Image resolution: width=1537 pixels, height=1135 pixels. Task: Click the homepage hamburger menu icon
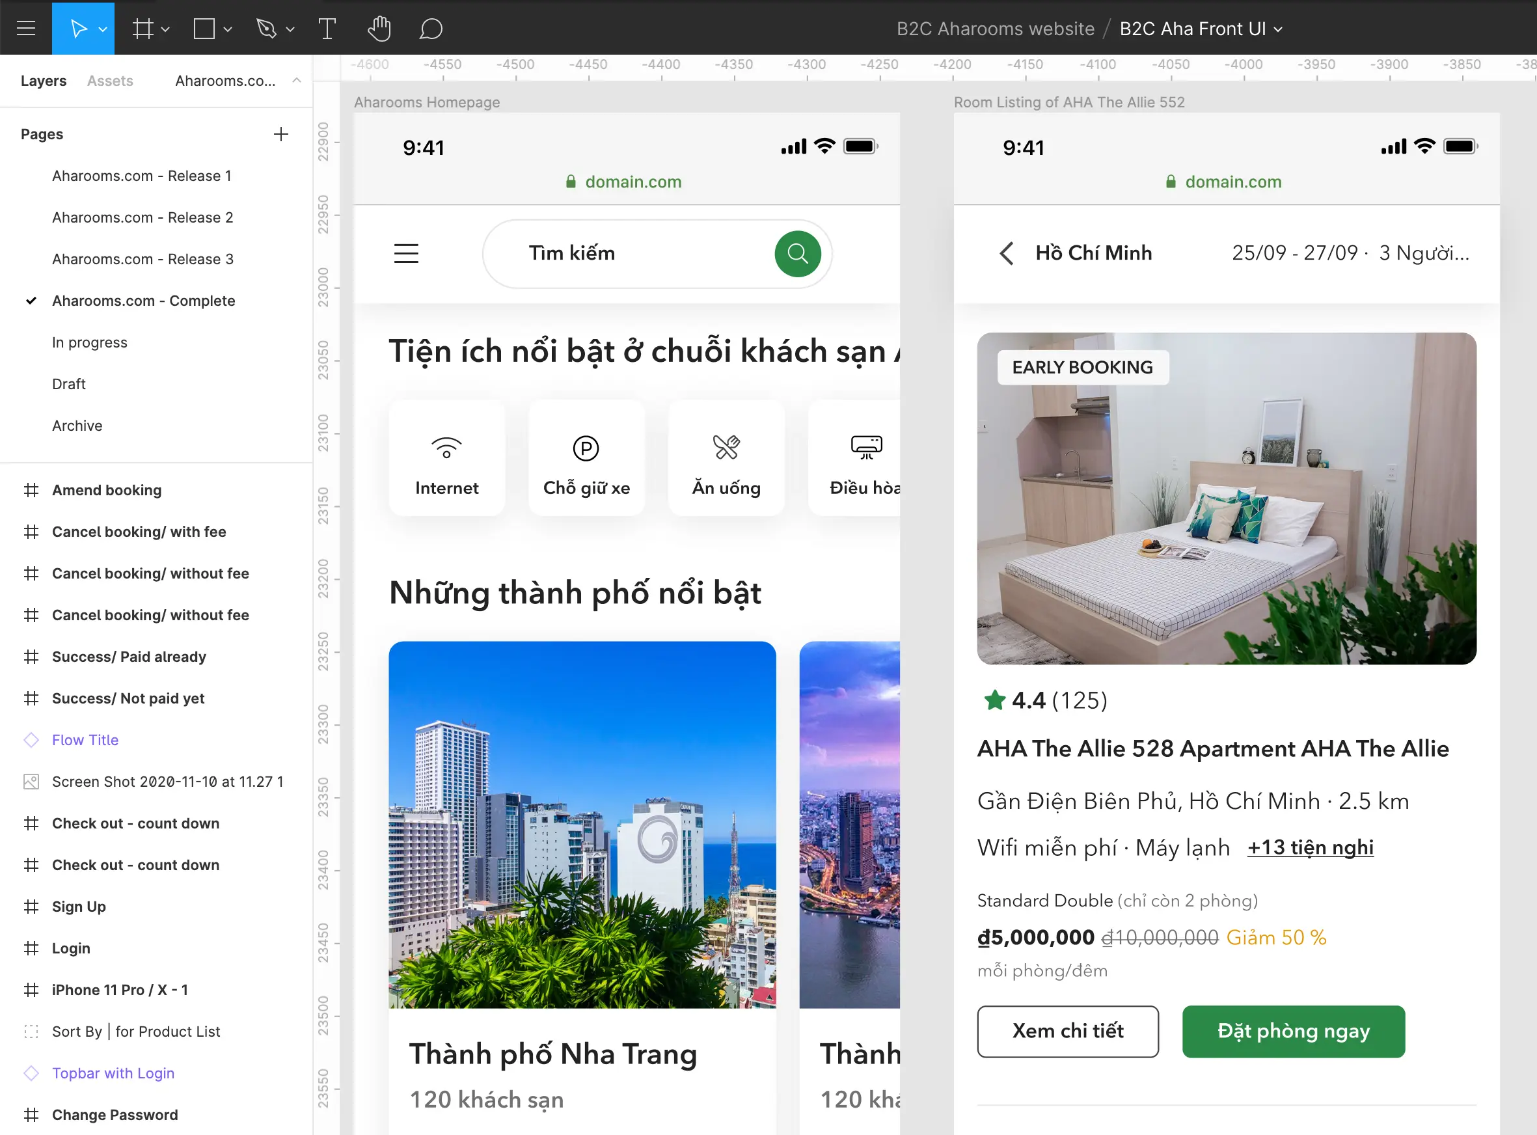406,254
